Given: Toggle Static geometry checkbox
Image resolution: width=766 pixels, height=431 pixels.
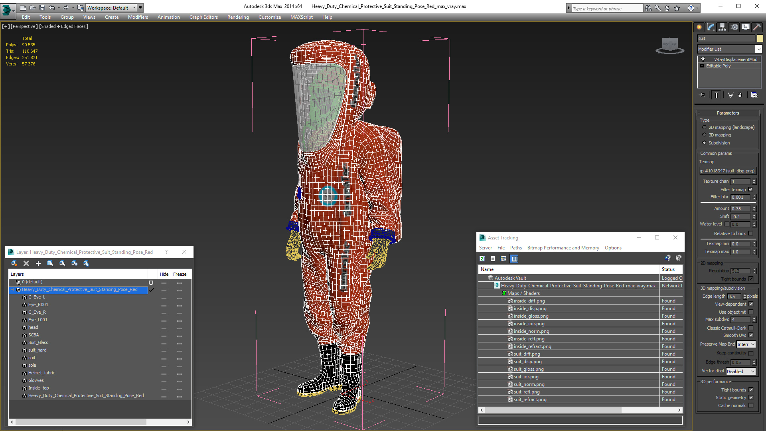Looking at the screenshot, I should click(x=751, y=397).
